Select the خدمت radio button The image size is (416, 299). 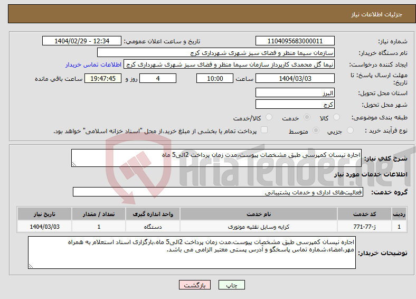pyautogui.click(x=307, y=117)
